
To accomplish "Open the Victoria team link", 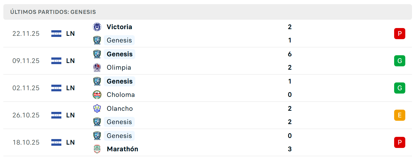I will pyautogui.click(x=119, y=27).
